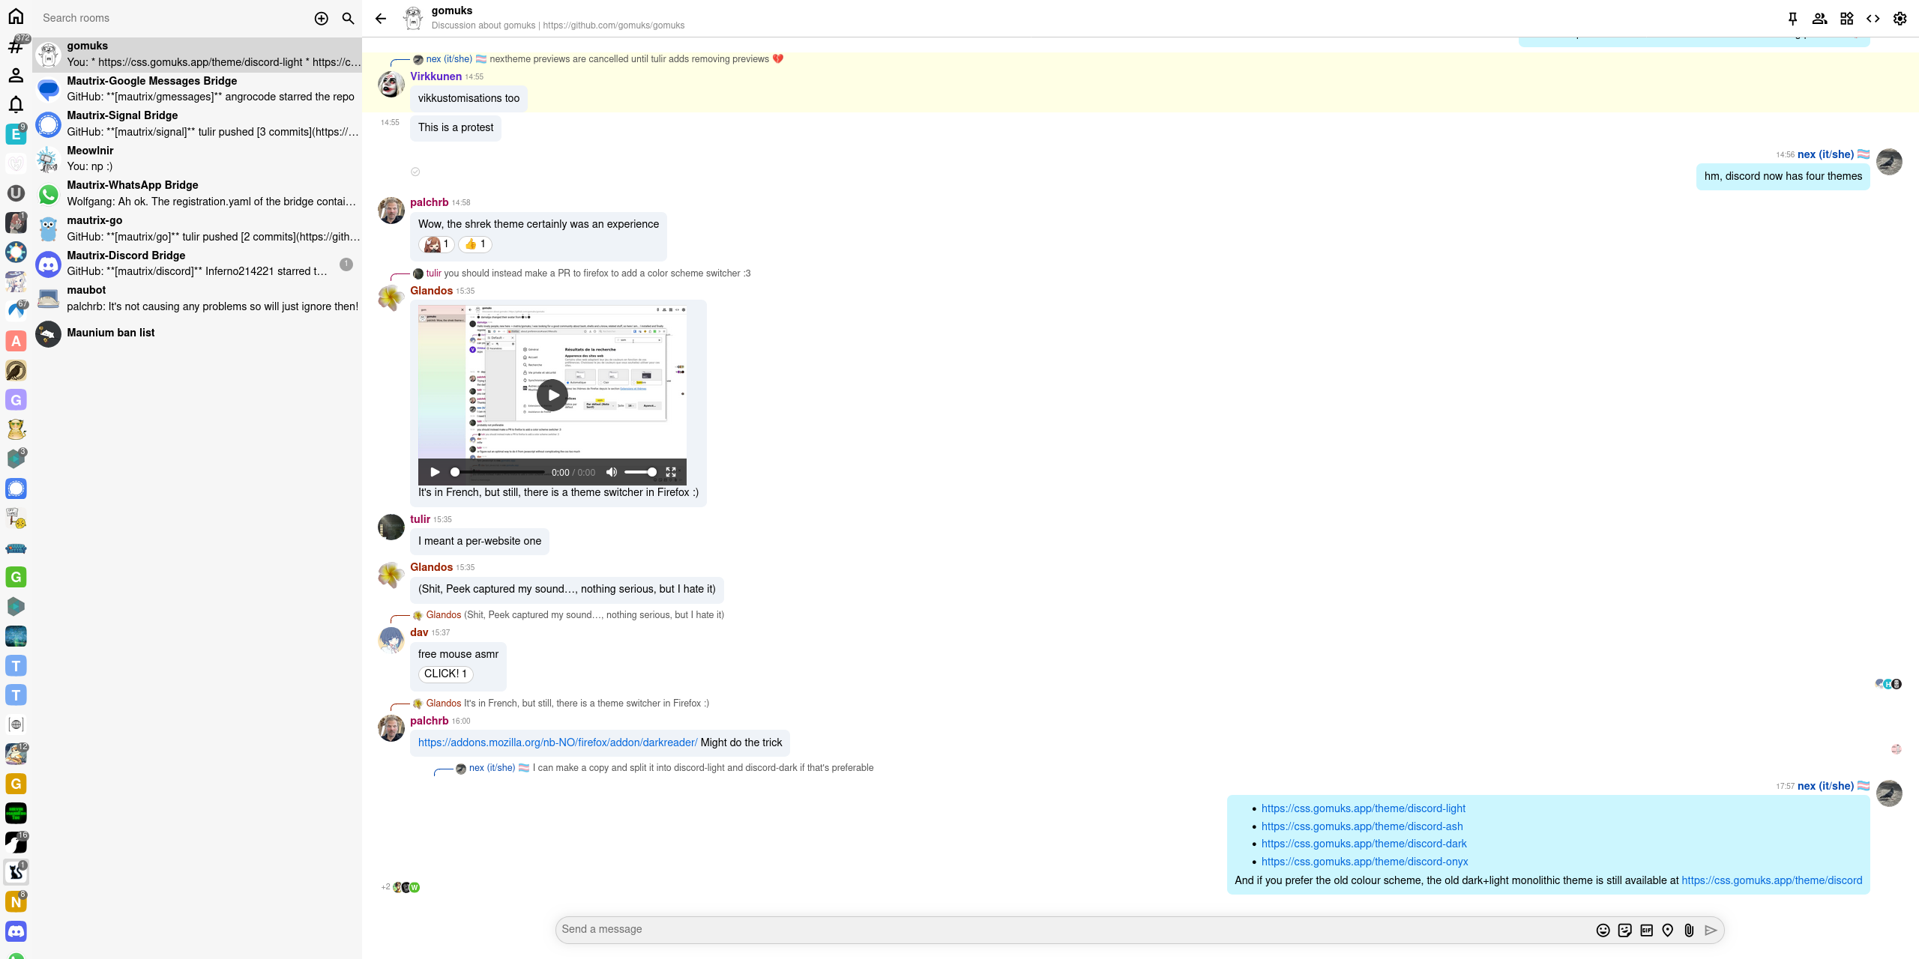Click the create new room plus icon
Screen dimensions: 1919x959
click(x=321, y=19)
